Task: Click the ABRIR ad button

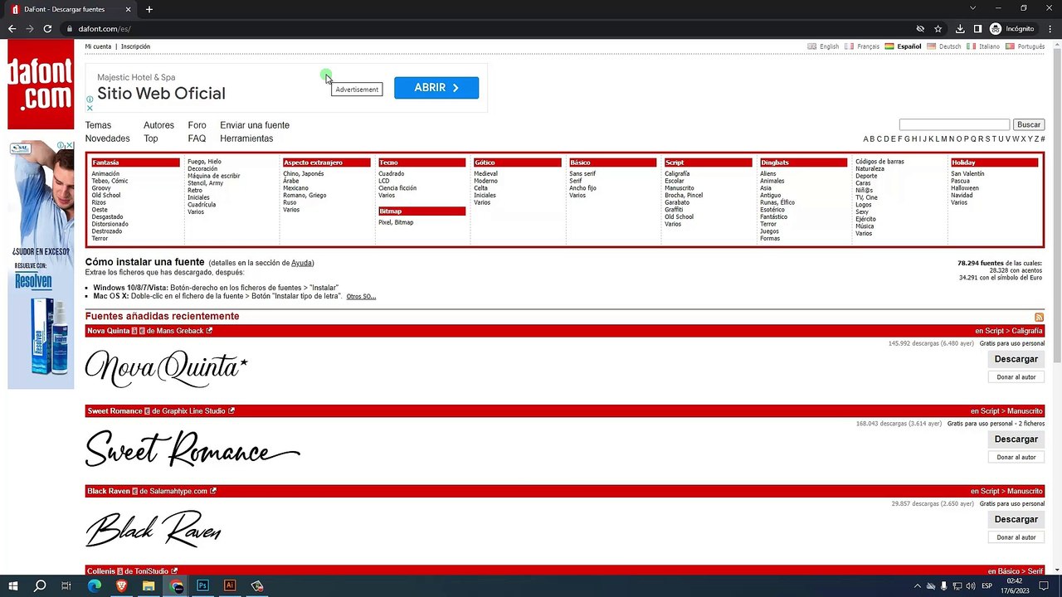Action: [436, 88]
